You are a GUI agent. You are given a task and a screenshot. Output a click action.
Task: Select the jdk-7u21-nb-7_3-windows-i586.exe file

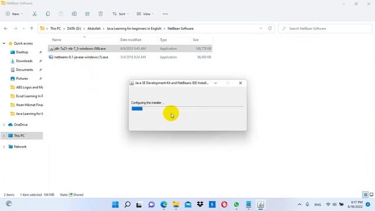pyautogui.click(x=130, y=49)
